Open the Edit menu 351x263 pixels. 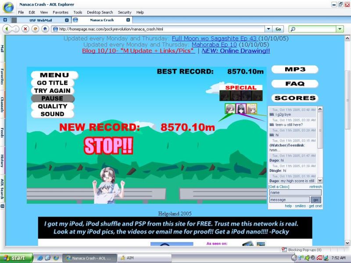click(x=32, y=12)
